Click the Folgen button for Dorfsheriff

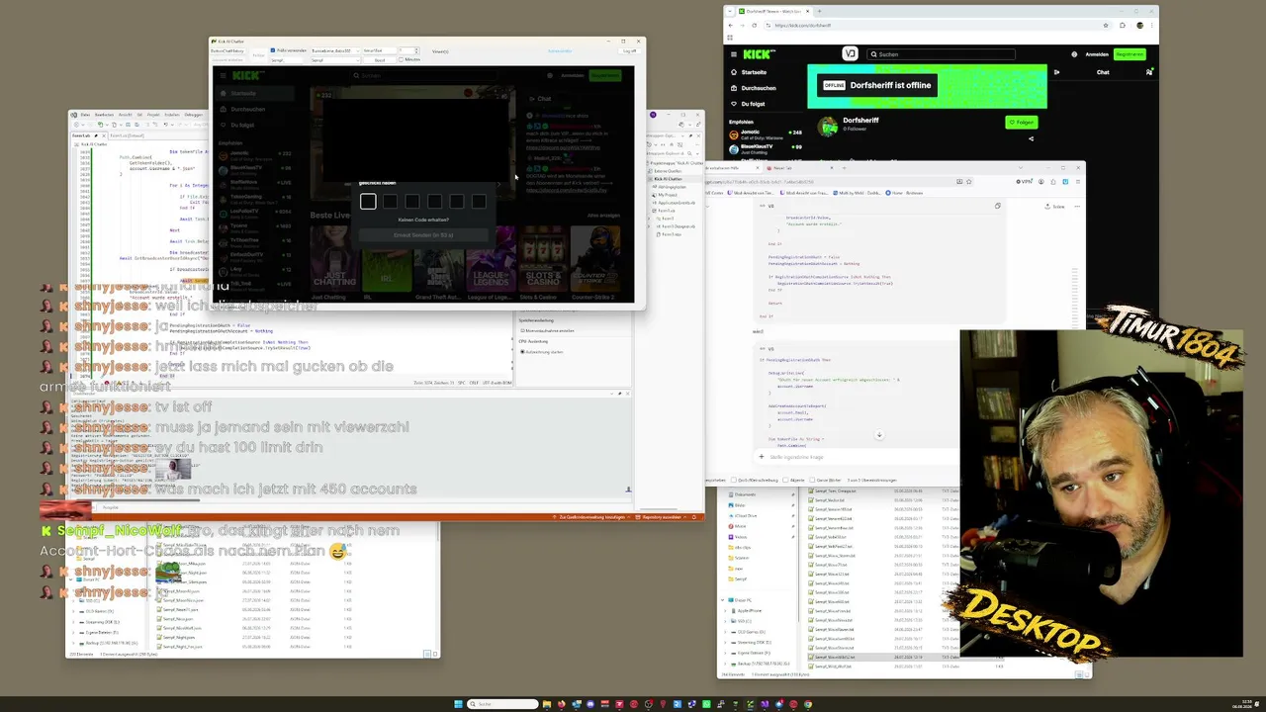1022,123
